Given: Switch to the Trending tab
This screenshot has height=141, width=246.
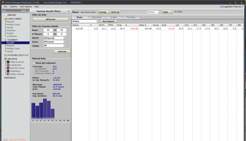Looking at the screenshot, I should (131, 18).
